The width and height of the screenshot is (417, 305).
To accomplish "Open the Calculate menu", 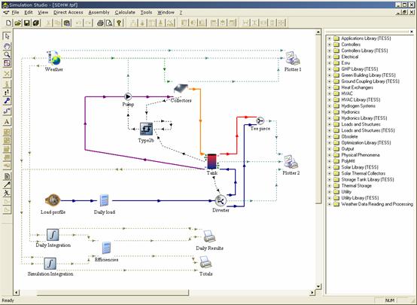I will (x=125, y=13).
